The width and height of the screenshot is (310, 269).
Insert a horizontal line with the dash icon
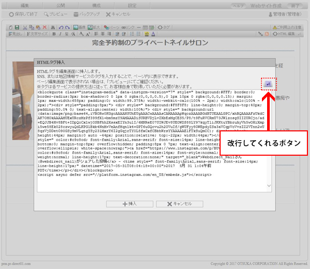(x=139, y=27)
